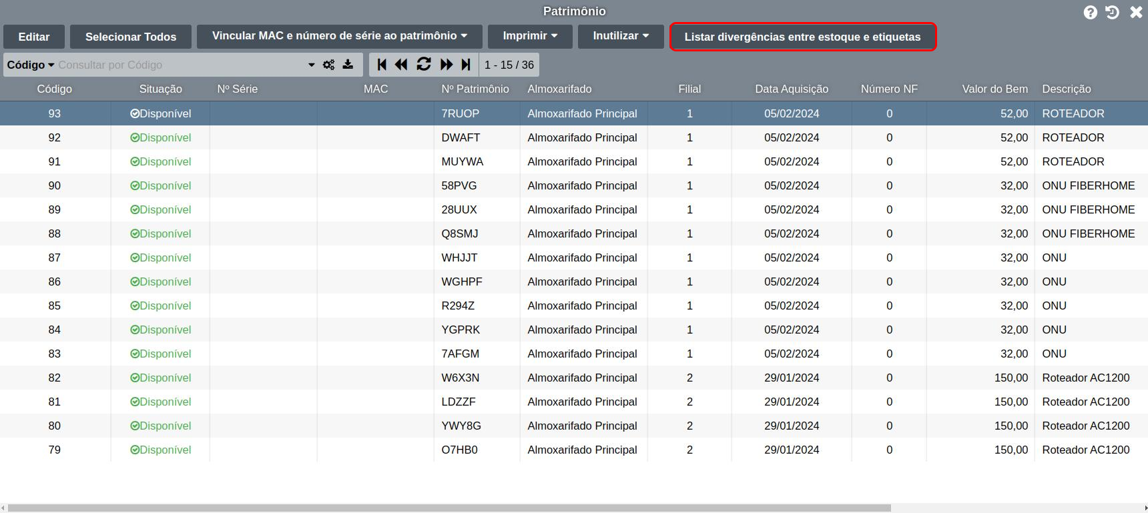
Task: Click Selecionar Todos button
Action: (x=131, y=37)
